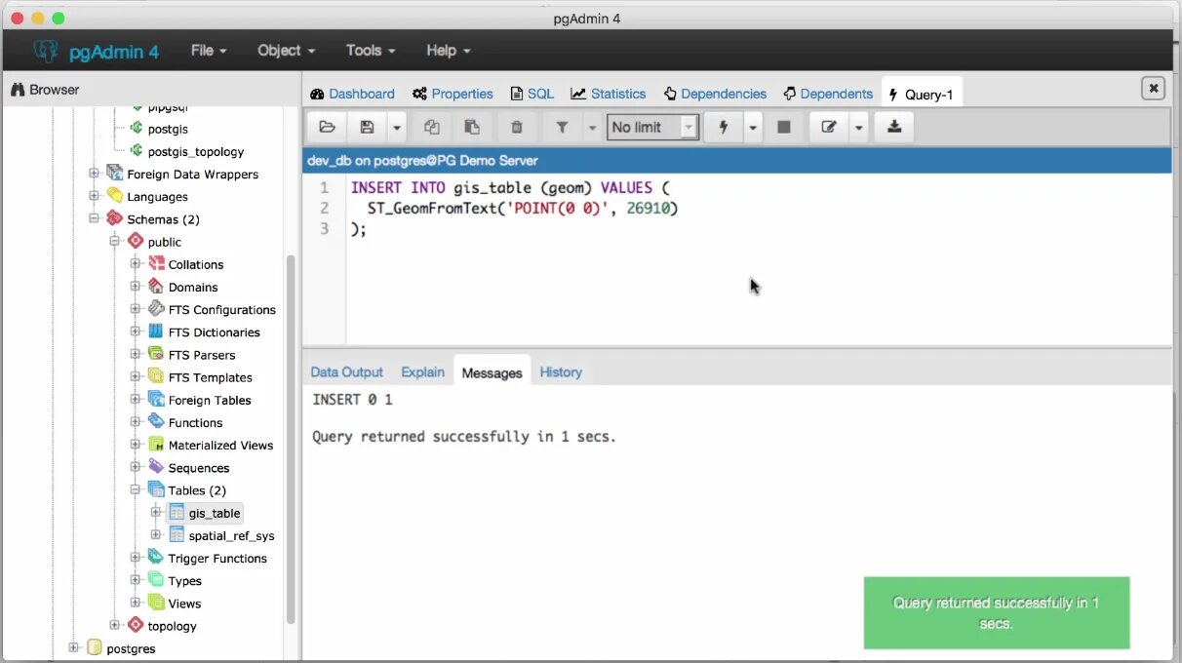Image resolution: width=1182 pixels, height=663 pixels.
Task: Click the Edit pencil icon
Action: (829, 127)
